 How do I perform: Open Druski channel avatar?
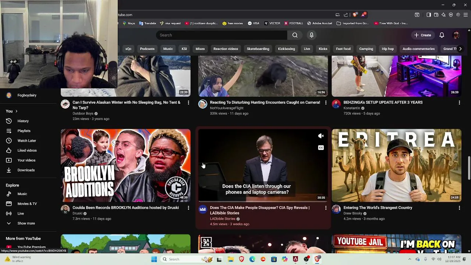65,209
